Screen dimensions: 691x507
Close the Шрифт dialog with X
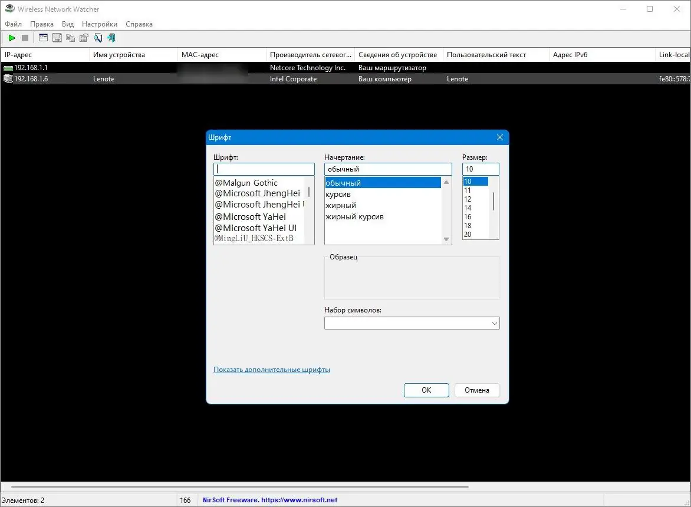500,137
